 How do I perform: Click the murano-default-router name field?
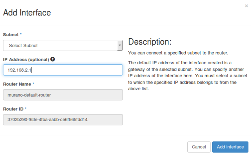pos(63,95)
